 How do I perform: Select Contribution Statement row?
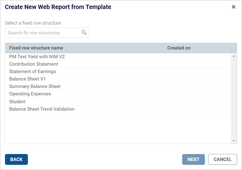tap(34, 64)
